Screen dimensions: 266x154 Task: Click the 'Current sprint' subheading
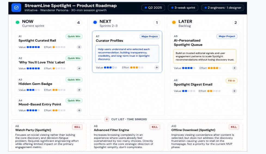(33, 26)
